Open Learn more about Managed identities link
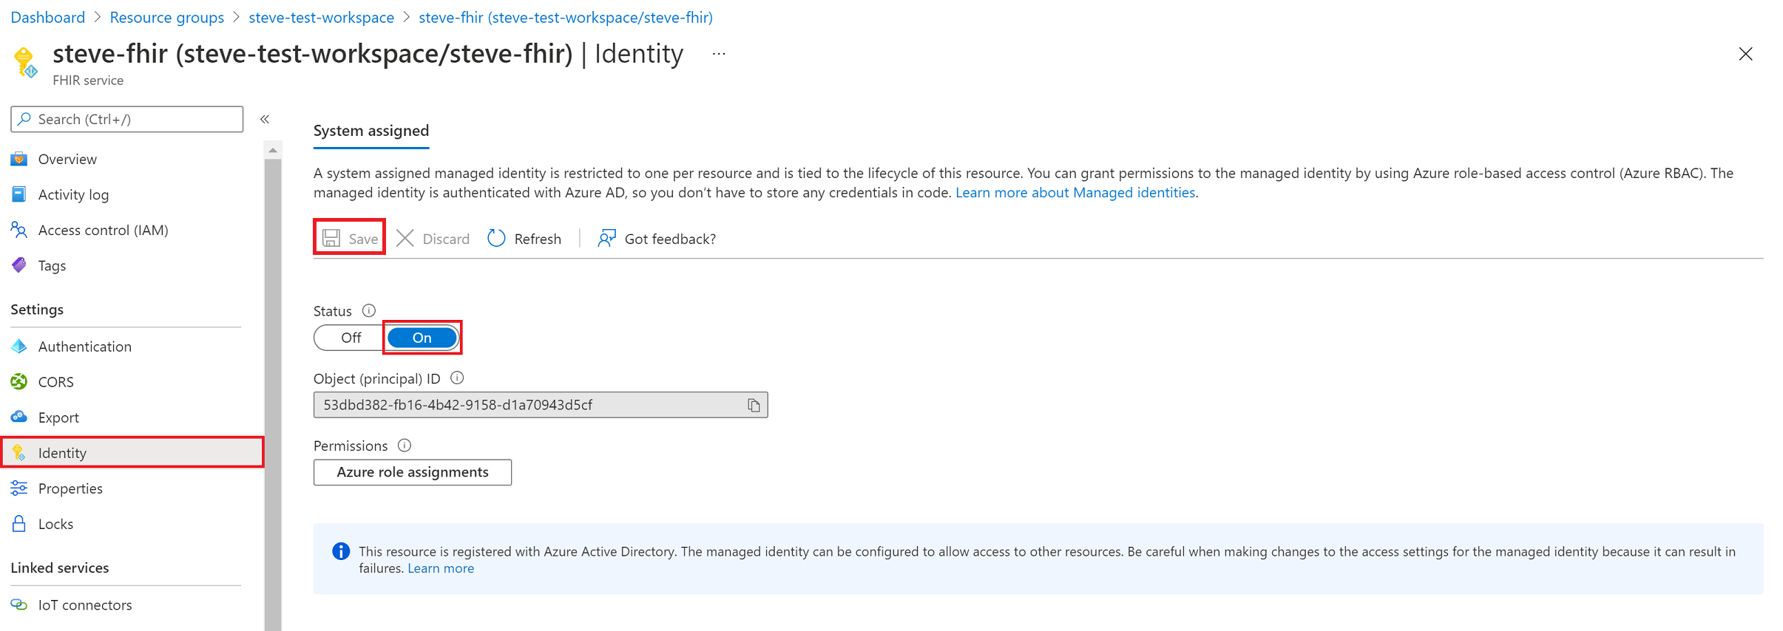This screenshot has height=631, width=1783. click(x=1075, y=192)
